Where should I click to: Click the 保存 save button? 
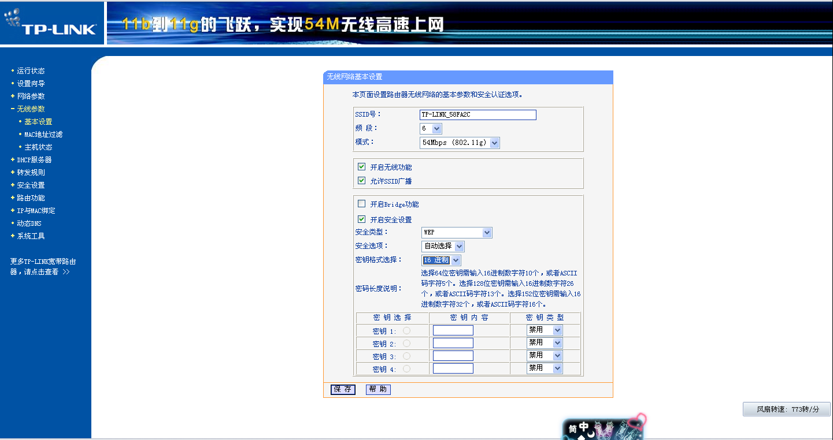pyautogui.click(x=342, y=389)
